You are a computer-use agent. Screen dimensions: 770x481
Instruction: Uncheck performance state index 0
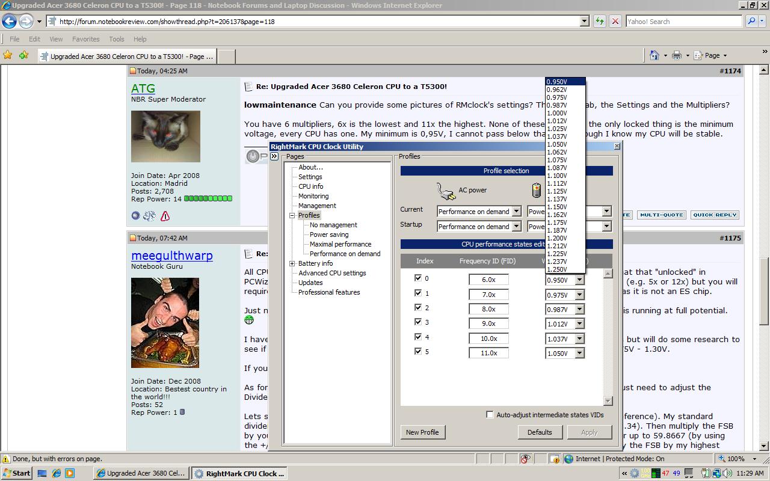click(x=418, y=278)
